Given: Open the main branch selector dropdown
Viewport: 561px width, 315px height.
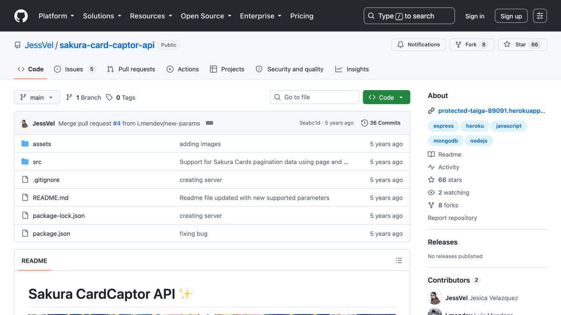Looking at the screenshot, I should coord(37,98).
